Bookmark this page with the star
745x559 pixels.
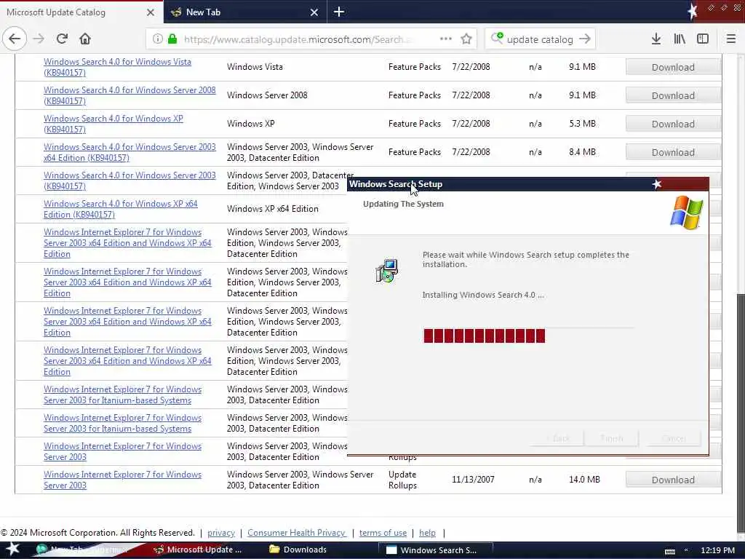(x=466, y=39)
